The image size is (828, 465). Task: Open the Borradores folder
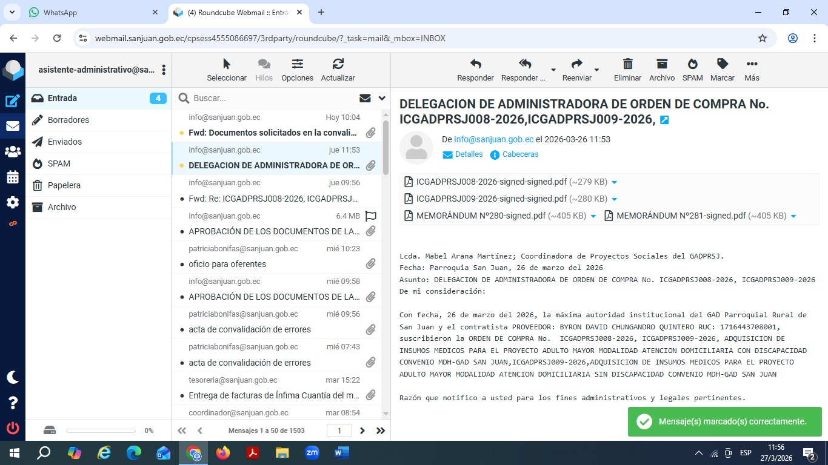[68, 120]
